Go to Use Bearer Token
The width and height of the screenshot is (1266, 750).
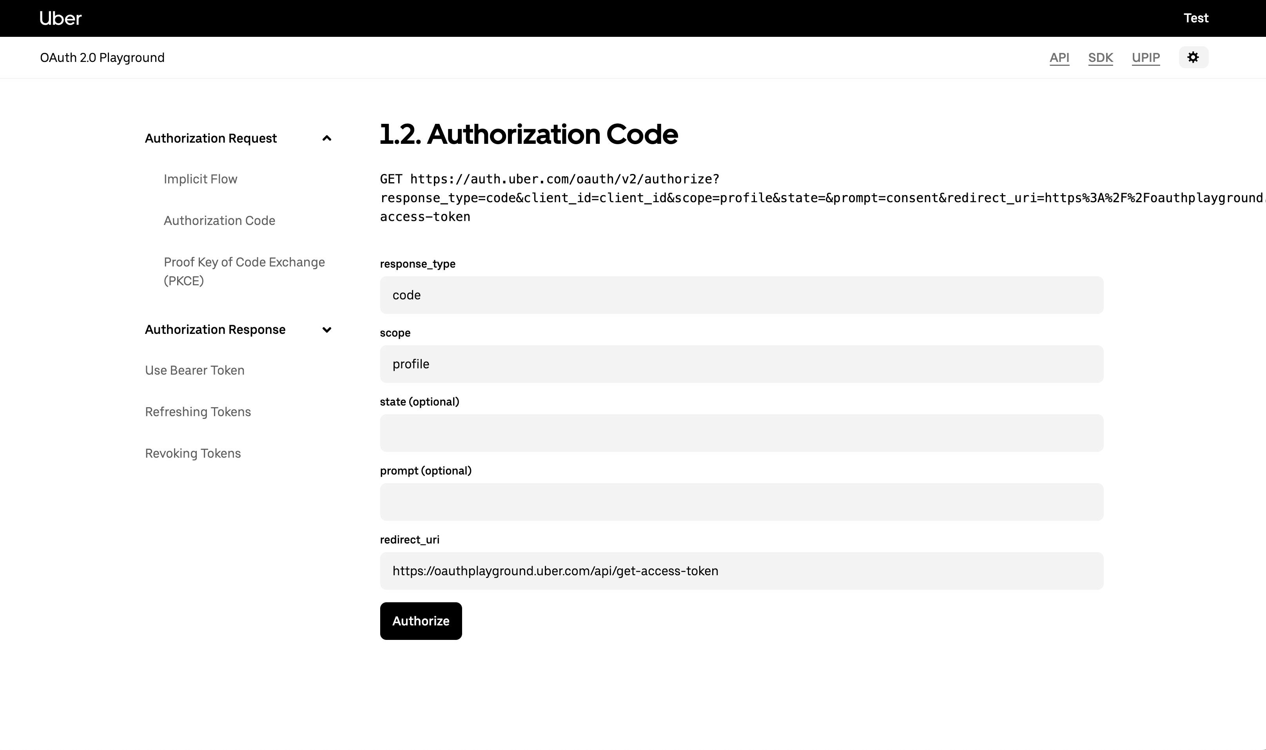(194, 370)
